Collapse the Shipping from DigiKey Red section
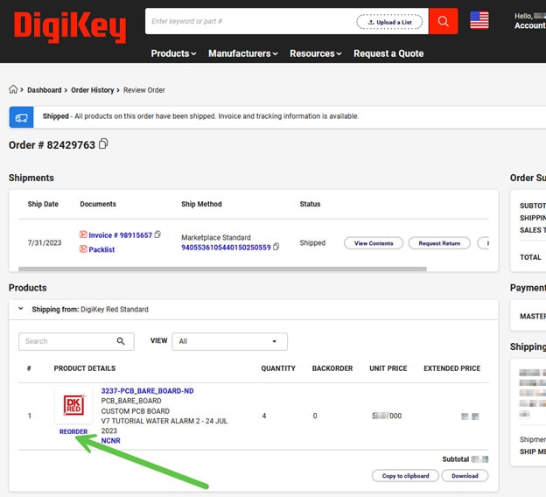 click(21, 309)
